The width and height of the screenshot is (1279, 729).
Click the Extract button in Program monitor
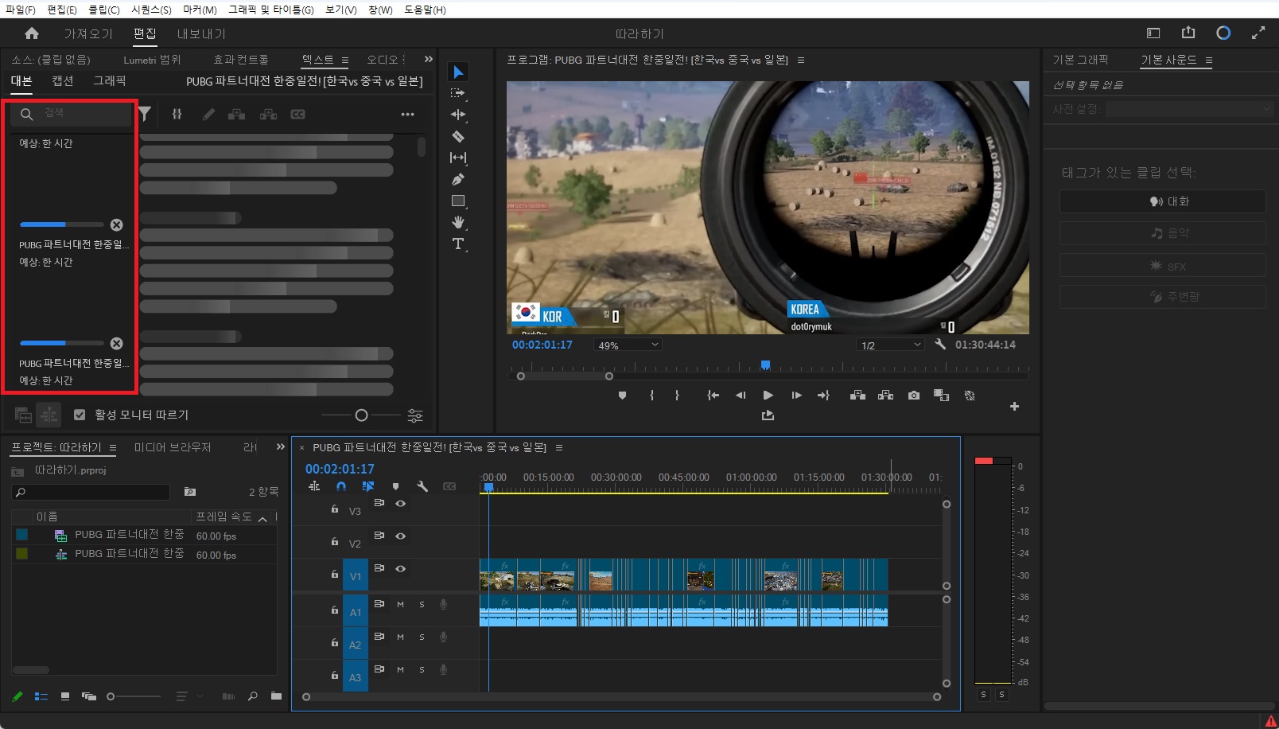pyautogui.click(x=885, y=395)
